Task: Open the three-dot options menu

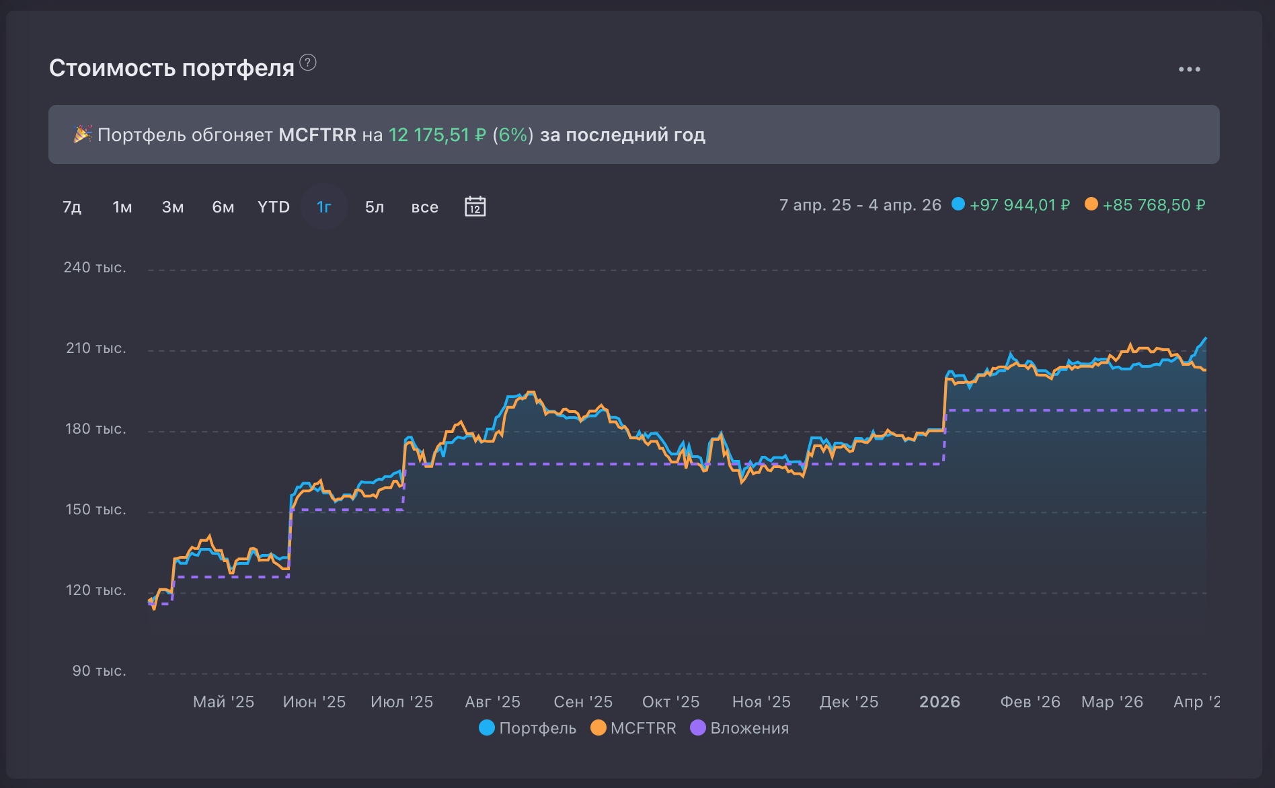Action: click(x=1189, y=69)
